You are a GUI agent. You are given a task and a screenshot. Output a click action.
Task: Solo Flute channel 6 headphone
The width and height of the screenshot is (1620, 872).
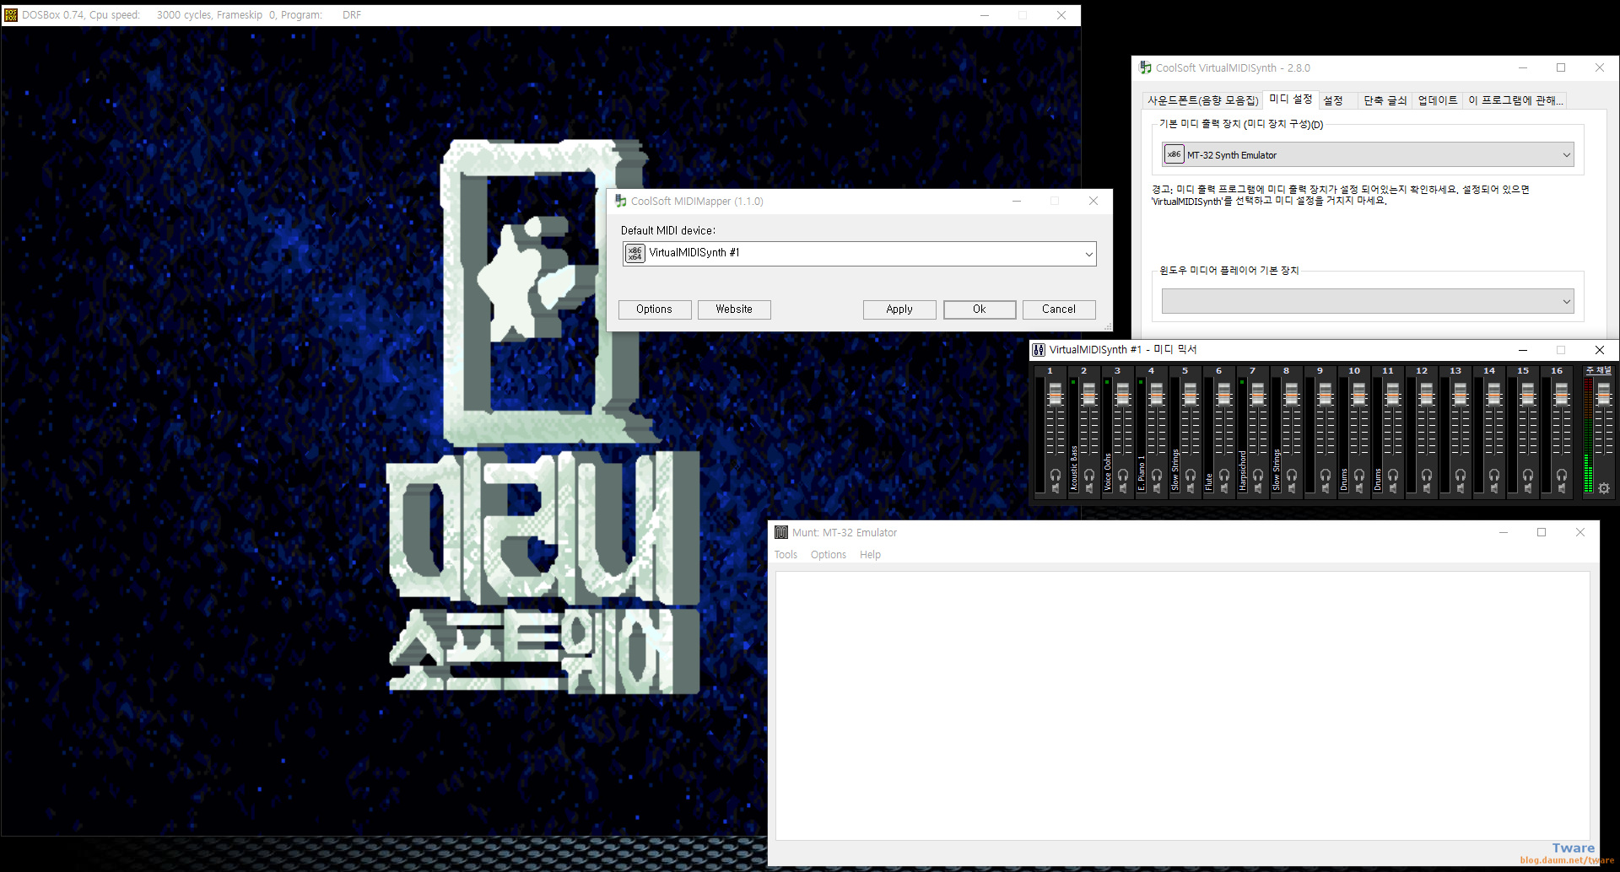1224,475
